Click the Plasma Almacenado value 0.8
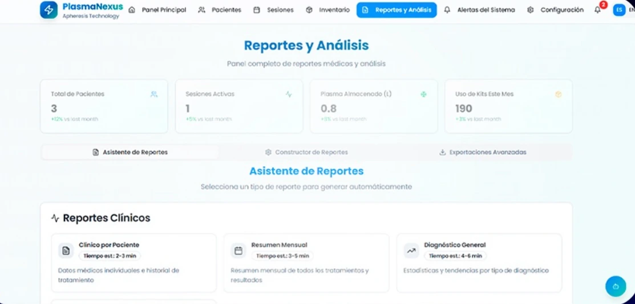The image size is (635, 304). coord(329,108)
